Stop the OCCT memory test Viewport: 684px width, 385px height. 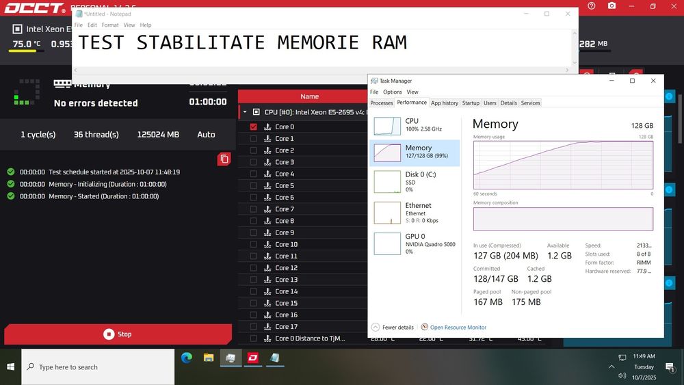pos(118,334)
